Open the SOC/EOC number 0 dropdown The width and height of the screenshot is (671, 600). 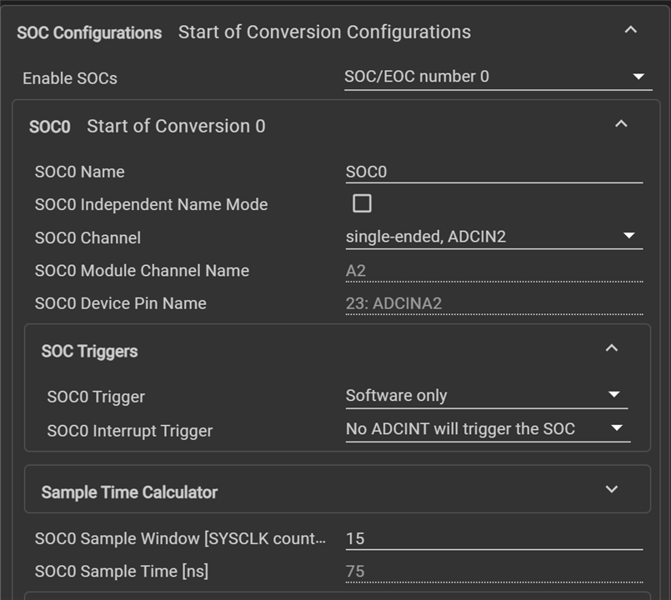click(498, 77)
